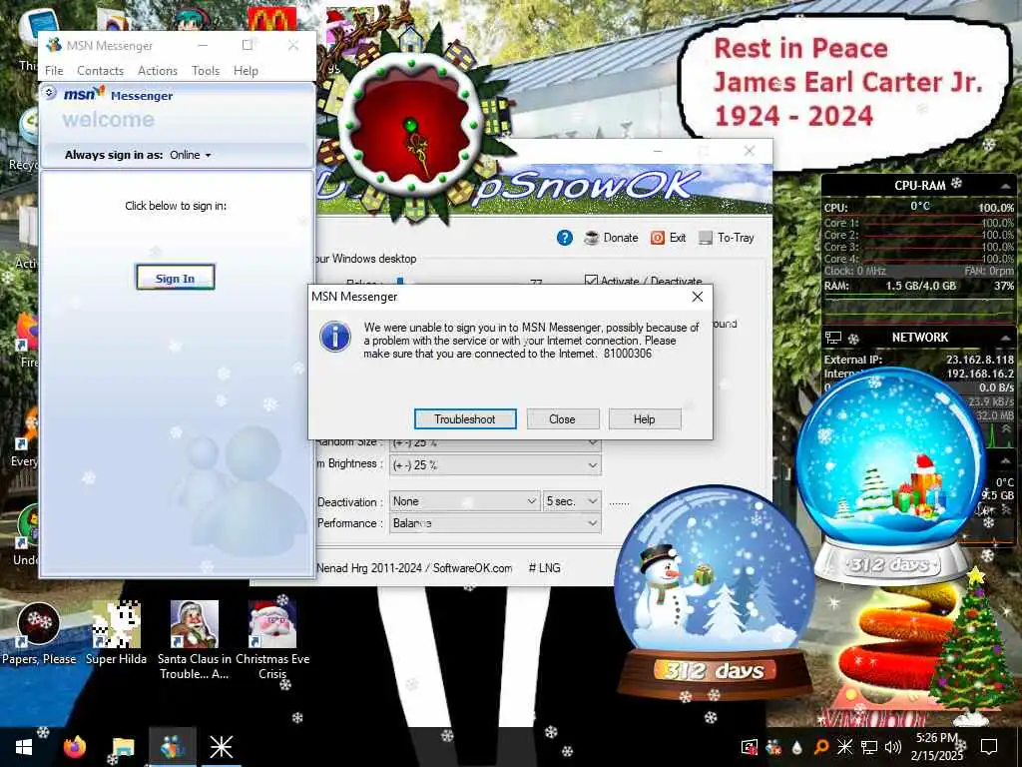Click the snowflake icon in the system tray
This screenshot has width=1022, height=767.
pyautogui.click(x=844, y=747)
